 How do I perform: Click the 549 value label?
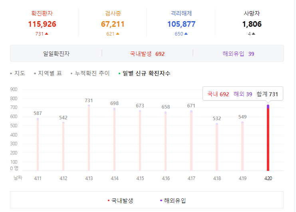tap(242, 117)
